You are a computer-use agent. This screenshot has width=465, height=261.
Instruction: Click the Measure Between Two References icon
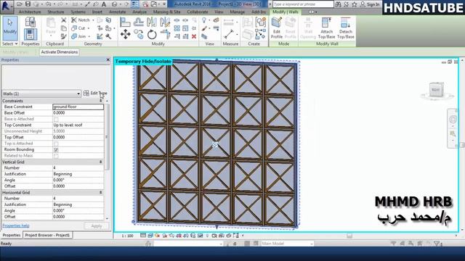(x=229, y=34)
